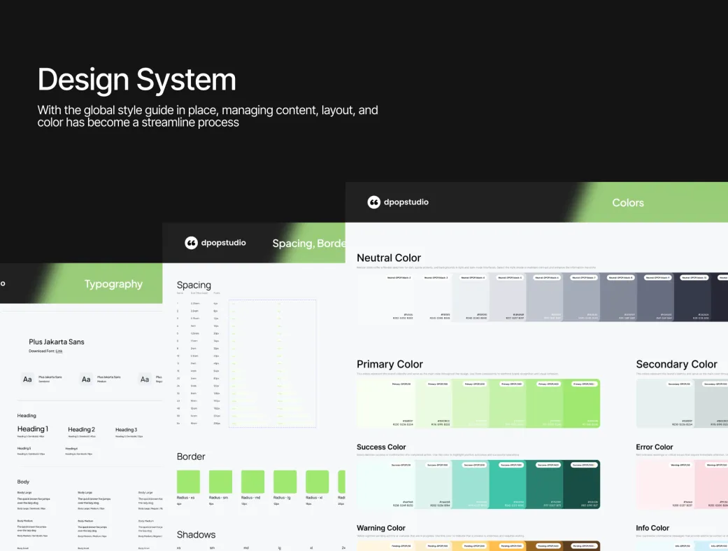Viewport: 728px width, 551px height.
Task: Click the Primary Color heading
Action: tap(390, 364)
